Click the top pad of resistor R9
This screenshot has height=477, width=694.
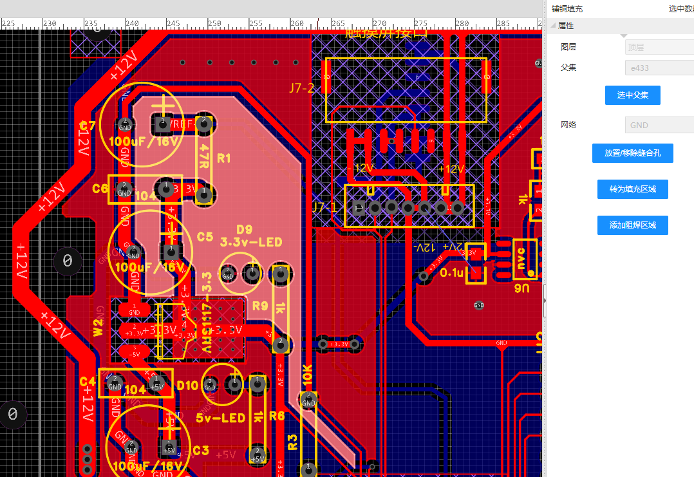[x=279, y=274]
